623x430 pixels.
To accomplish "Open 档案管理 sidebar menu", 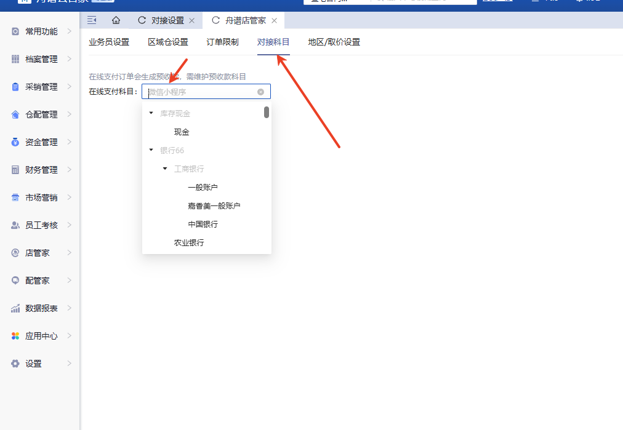I will [x=41, y=59].
